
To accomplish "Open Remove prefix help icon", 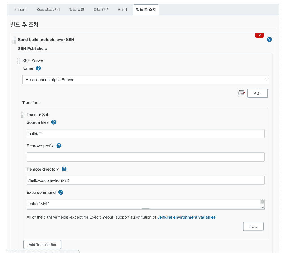I will click(x=59, y=146).
